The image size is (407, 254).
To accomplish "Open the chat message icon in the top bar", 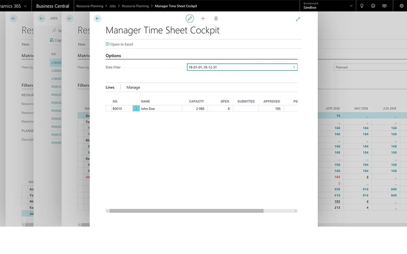I will (384, 6).
